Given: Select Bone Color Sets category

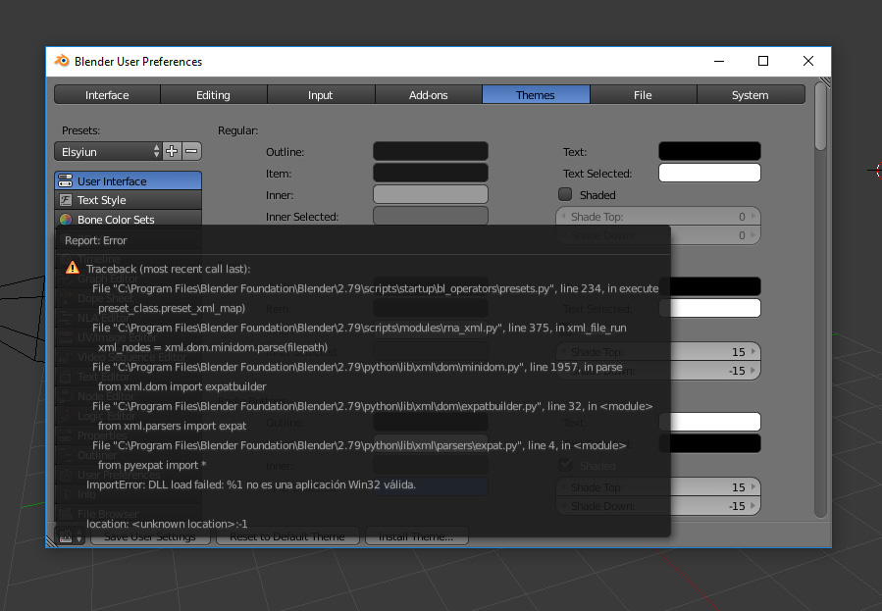Looking at the screenshot, I should (129, 220).
